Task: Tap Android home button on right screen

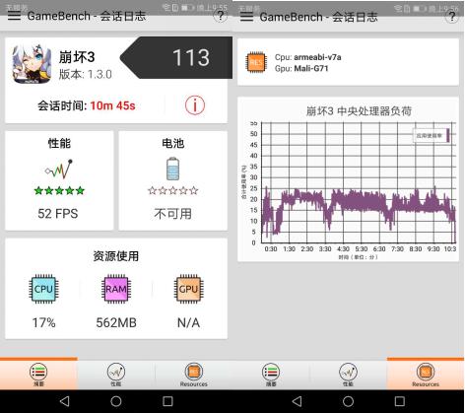Action: (x=348, y=401)
